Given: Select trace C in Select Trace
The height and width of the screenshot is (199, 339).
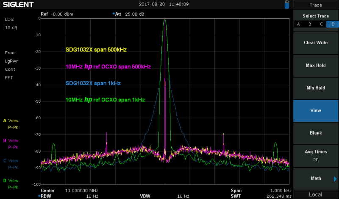Looking at the screenshot, I should (322, 24).
